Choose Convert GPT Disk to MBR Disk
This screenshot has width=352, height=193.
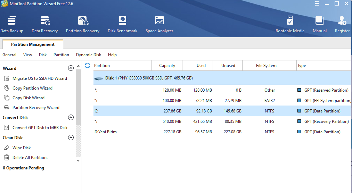40,127
